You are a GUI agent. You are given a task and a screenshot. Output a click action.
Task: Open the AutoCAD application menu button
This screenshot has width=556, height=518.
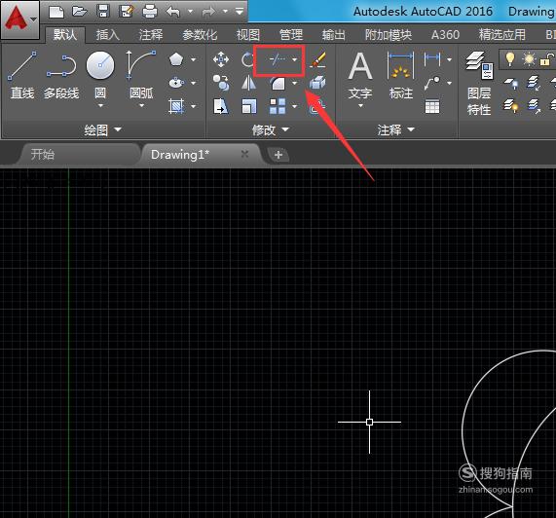[19, 19]
